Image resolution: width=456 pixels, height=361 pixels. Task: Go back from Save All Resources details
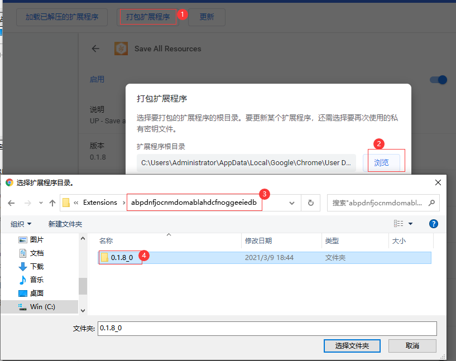coord(95,49)
